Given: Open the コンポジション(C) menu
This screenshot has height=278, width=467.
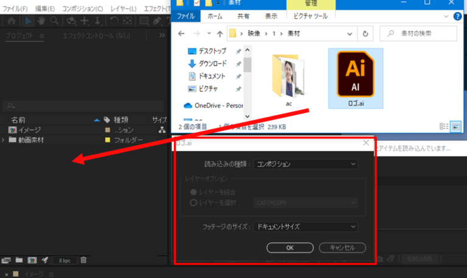Looking at the screenshot, I should click(x=82, y=9).
